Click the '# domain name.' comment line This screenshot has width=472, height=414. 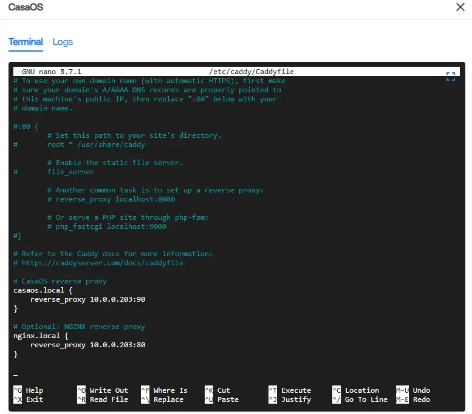click(43, 108)
